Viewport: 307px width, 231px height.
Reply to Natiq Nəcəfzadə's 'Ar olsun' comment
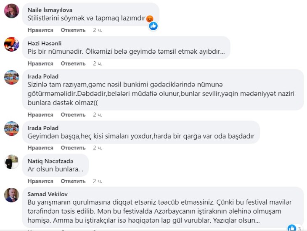(x=73, y=181)
